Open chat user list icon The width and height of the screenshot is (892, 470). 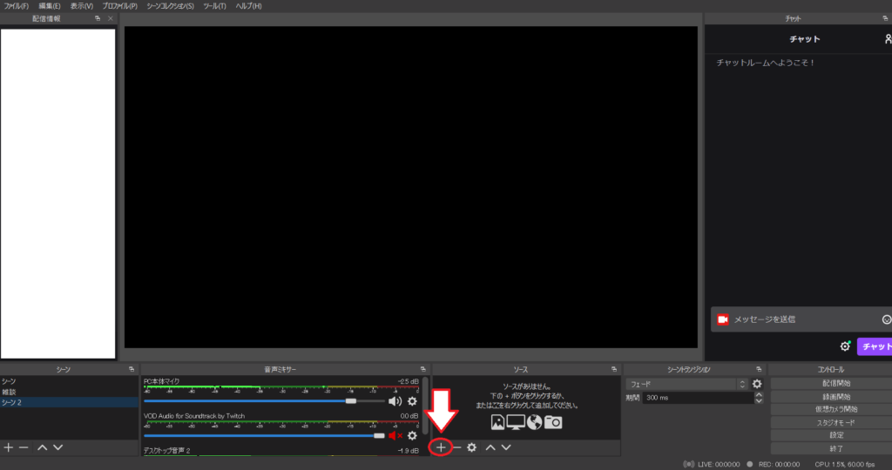click(x=888, y=39)
